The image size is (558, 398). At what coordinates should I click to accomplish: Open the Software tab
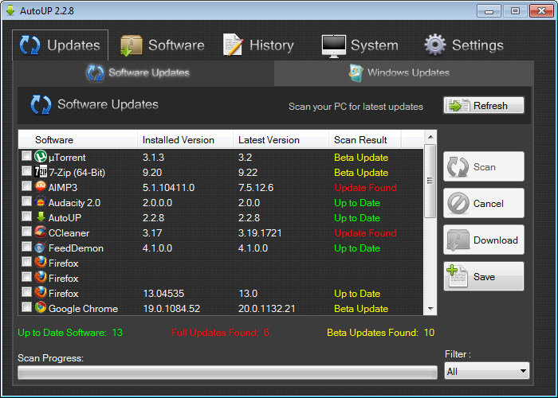pyautogui.click(x=163, y=45)
